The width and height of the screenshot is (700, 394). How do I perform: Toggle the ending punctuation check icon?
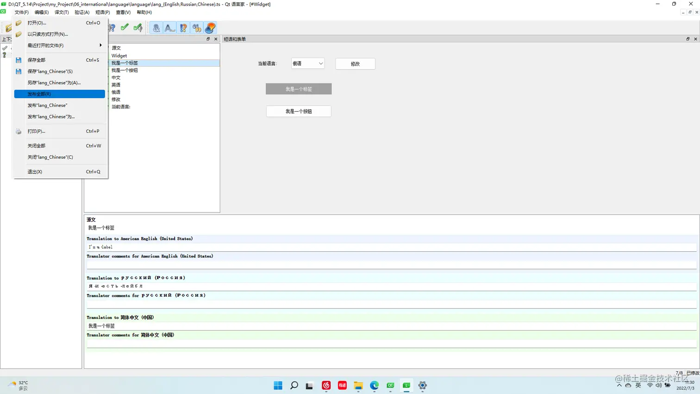click(183, 28)
